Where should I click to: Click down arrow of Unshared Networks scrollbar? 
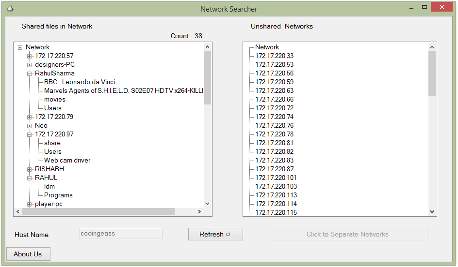point(432,212)
